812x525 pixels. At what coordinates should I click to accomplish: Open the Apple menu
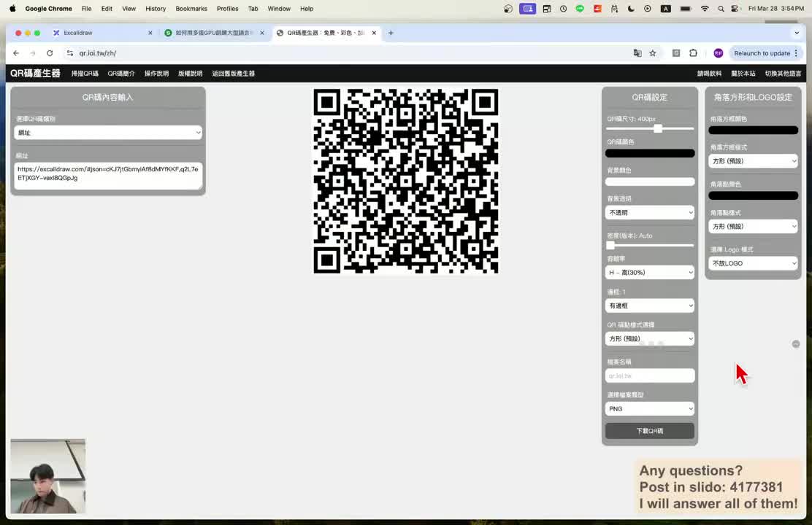[13, 9]
